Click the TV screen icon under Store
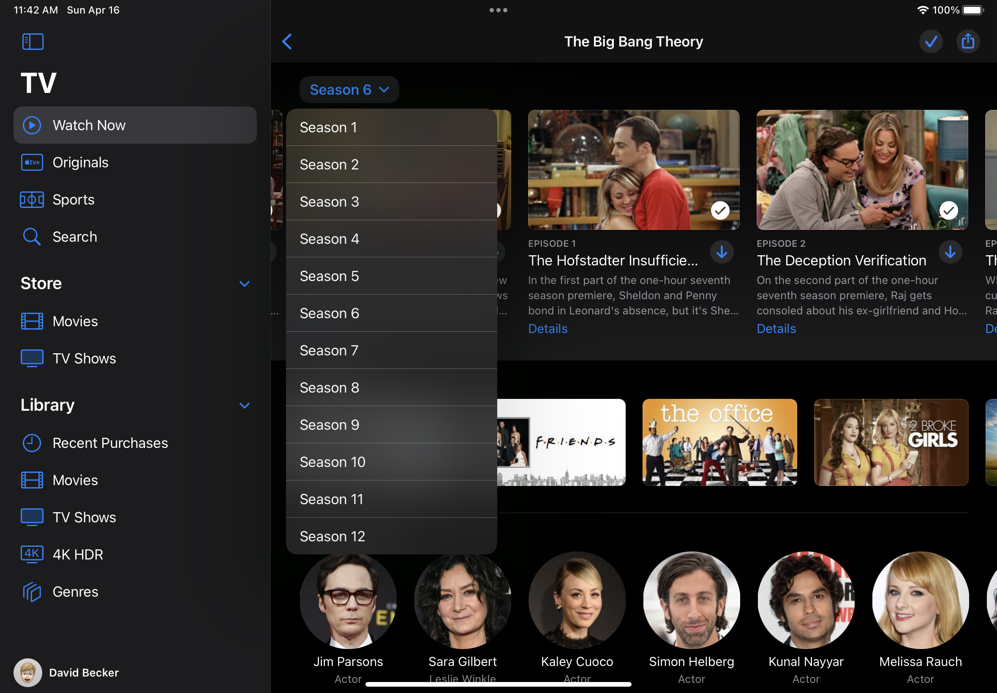997x693 pixels. pyautogui.click(x=32, y=359)
